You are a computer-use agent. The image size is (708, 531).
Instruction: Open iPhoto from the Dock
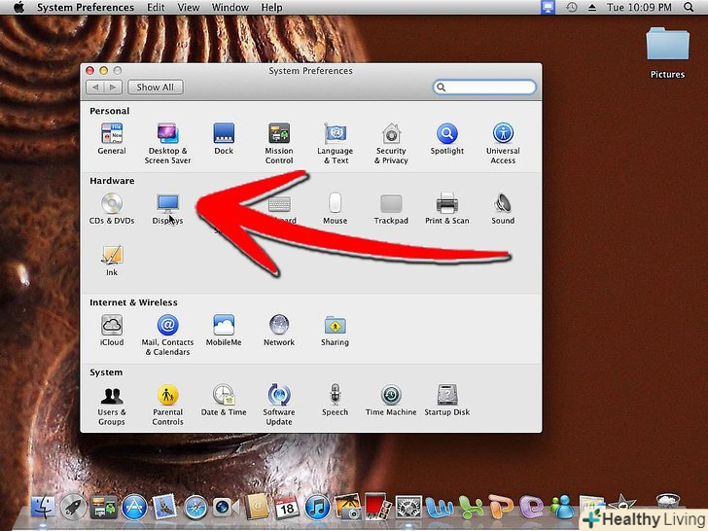(x=348, y=506)
